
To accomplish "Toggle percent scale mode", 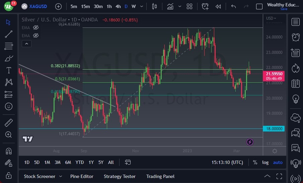I will point(255,163).
